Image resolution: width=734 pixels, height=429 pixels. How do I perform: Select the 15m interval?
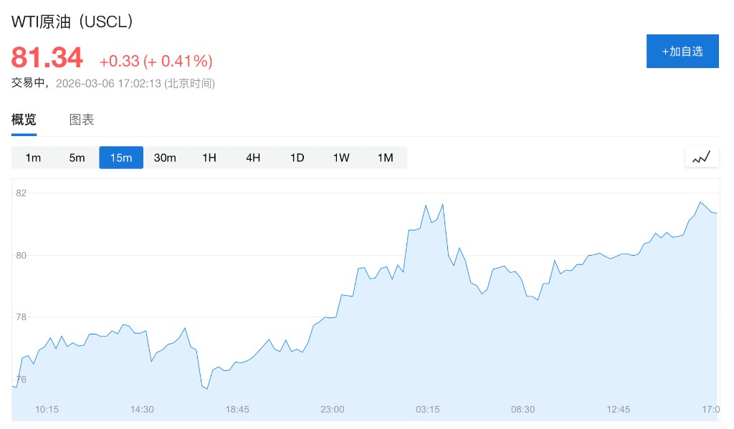point(121,158)
